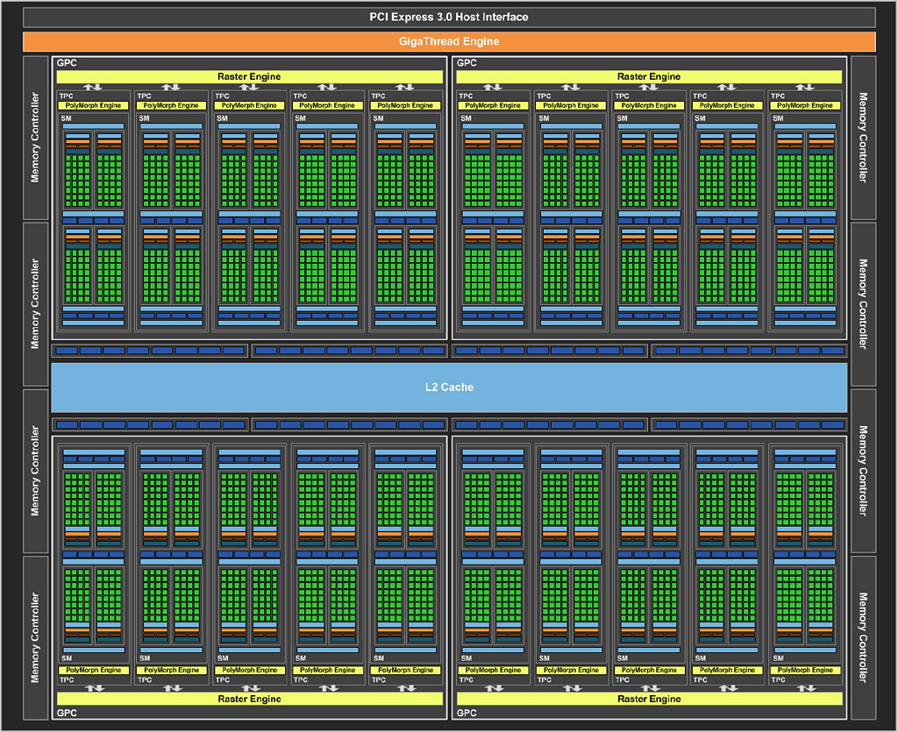The height and width of the screenshot is (732, 898).
Task: Click the topmost Memory Controller on left edge
Action: click(35, 138)
